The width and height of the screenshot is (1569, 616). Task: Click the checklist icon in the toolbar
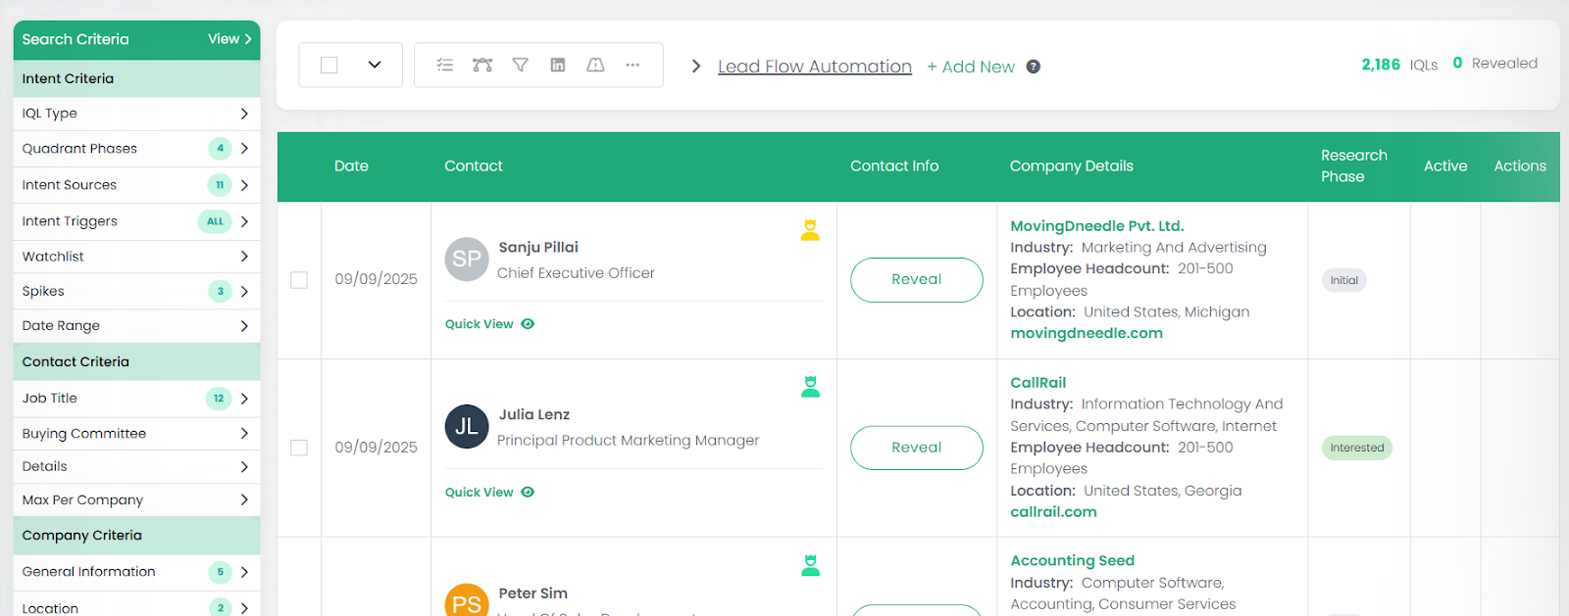pos(445,65)
